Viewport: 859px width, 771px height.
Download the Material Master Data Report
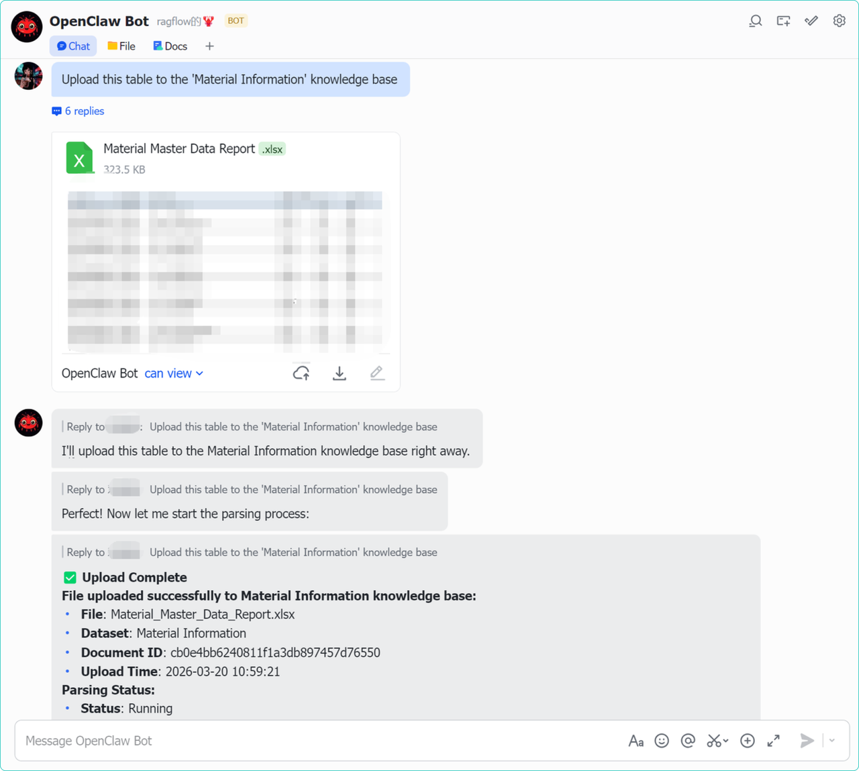(x=340, y=373)
